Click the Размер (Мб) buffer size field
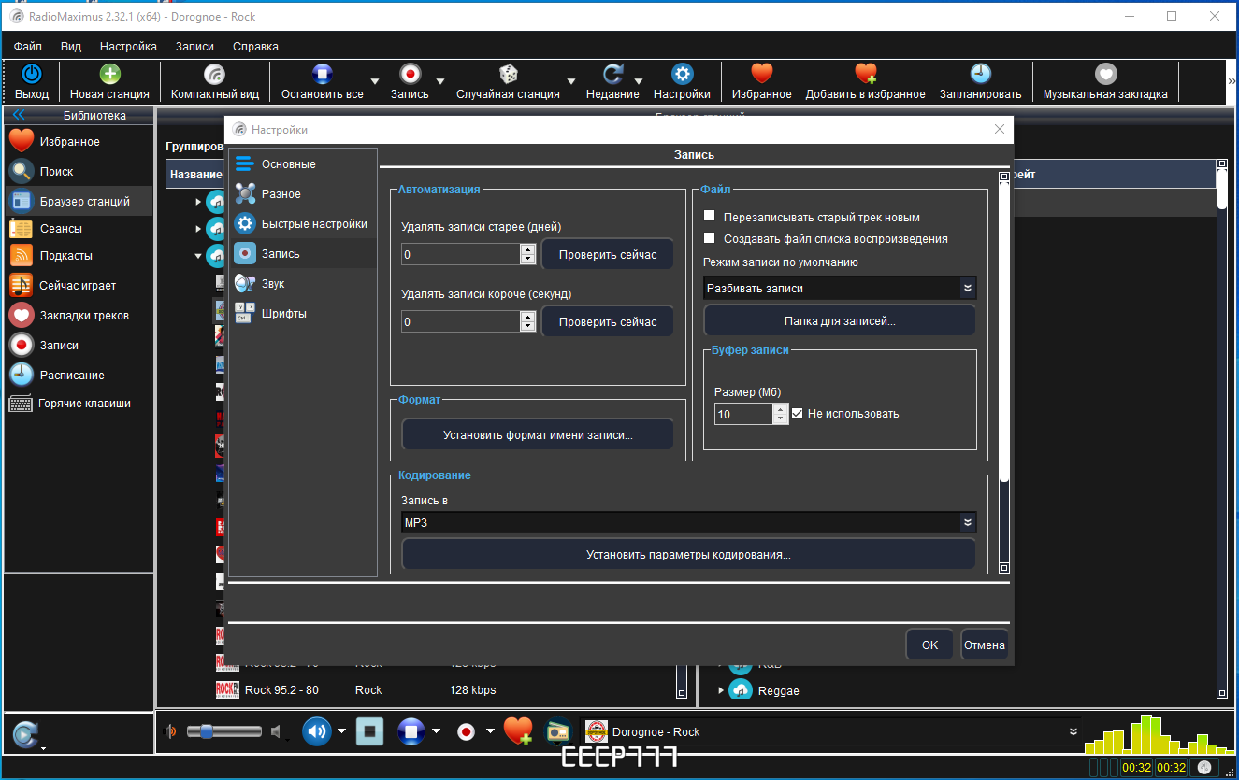Viewport: 1239px width, 780px height. (744, 414)
